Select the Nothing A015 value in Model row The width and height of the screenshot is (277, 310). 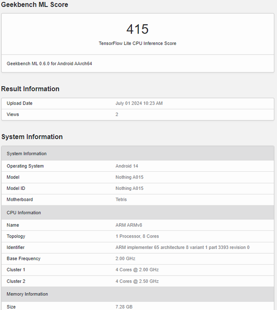coord(129,177)
